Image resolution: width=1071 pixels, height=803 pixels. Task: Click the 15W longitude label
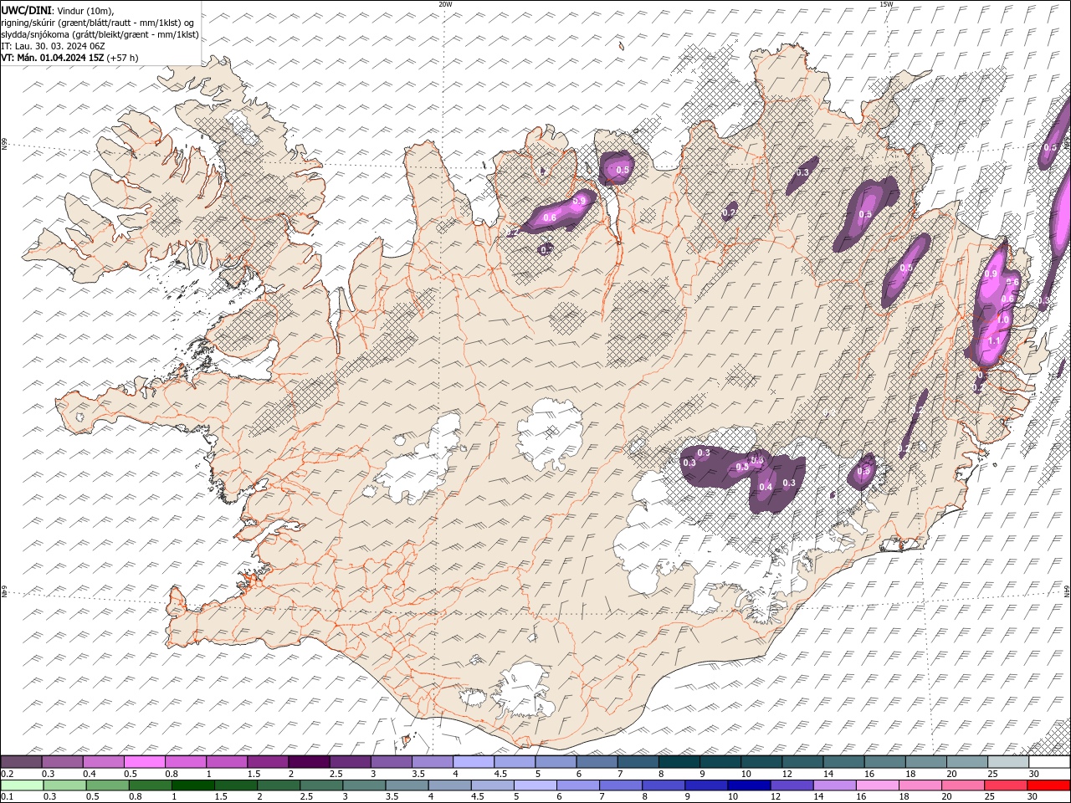click(x=886, y=4)
